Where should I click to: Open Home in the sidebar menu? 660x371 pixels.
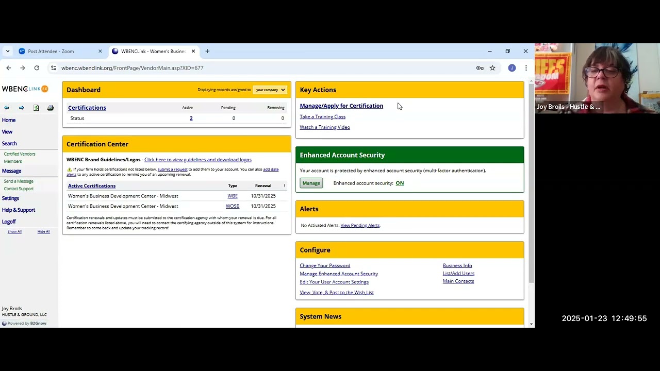(9, 120)
